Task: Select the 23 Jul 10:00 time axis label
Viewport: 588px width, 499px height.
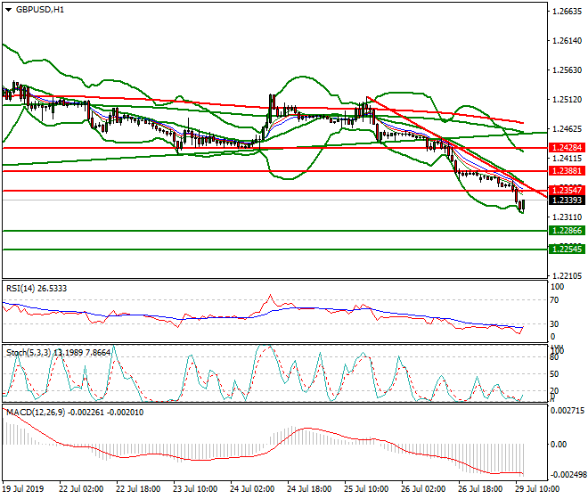Action: [195, 489]
